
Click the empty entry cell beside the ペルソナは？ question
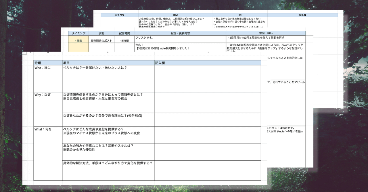click(x=207, y=79)
